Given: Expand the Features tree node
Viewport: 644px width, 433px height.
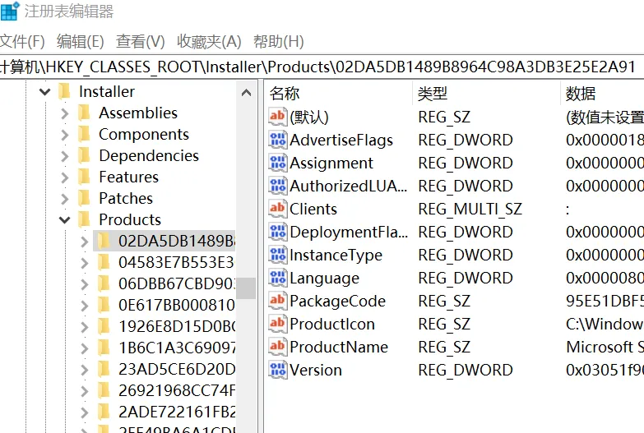Looking at the screenshot, I should coord(64,177).
